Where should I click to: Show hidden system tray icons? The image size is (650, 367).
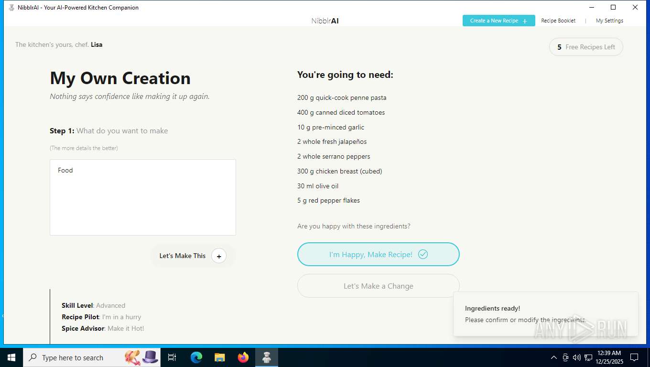pyautogui.click(x=554, y=357)
